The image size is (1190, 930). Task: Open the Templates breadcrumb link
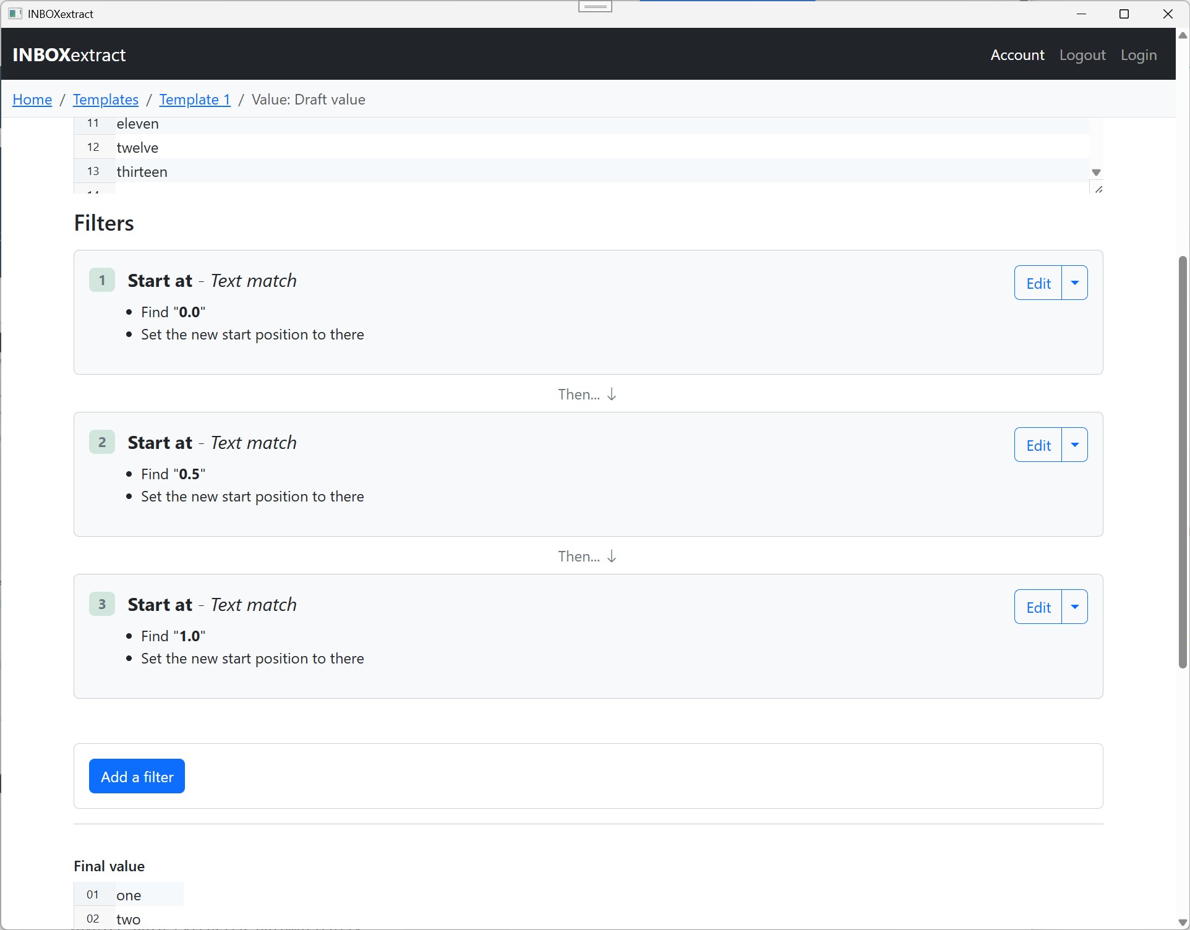coord(106,100)
